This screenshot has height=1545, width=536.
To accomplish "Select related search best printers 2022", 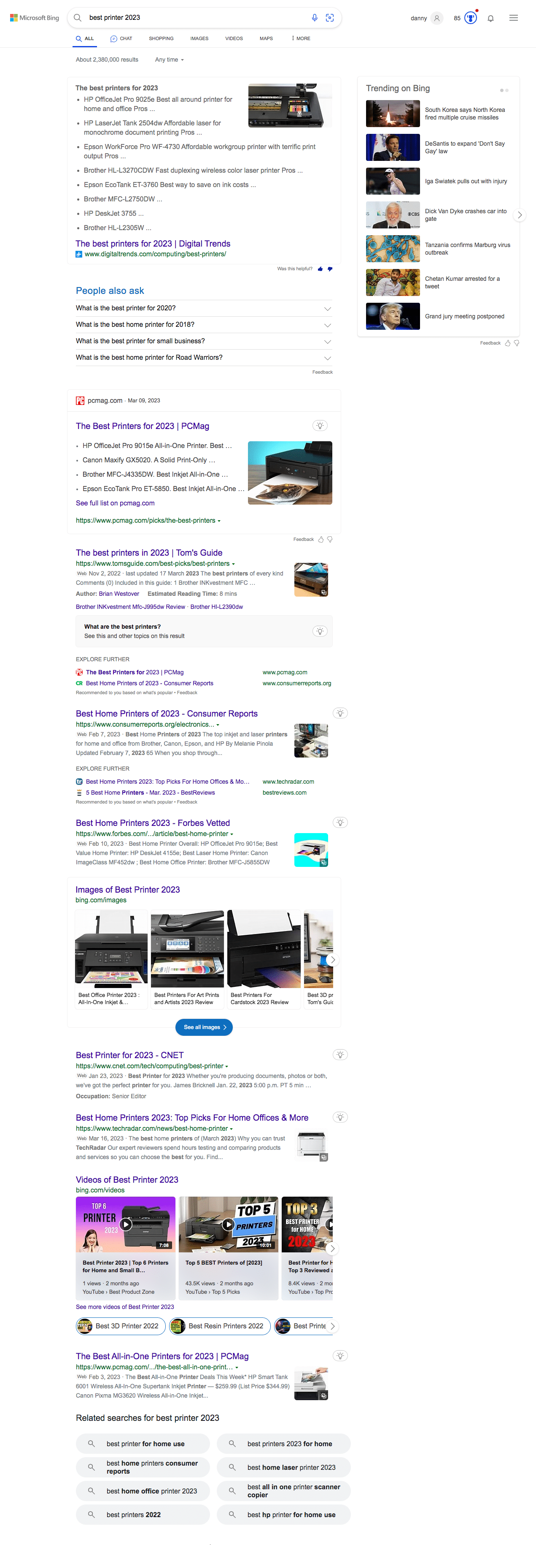I will tap(143, 1515).
